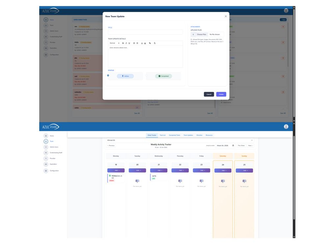Screen dimensions: 329x247
Task: Click the Choose Files upload button
Action: 201,35
